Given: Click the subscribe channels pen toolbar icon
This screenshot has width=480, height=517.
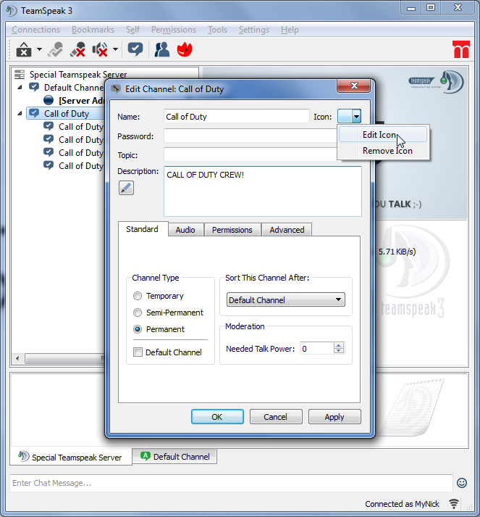Looking at the screenshot, I should (x=55, y=50).
